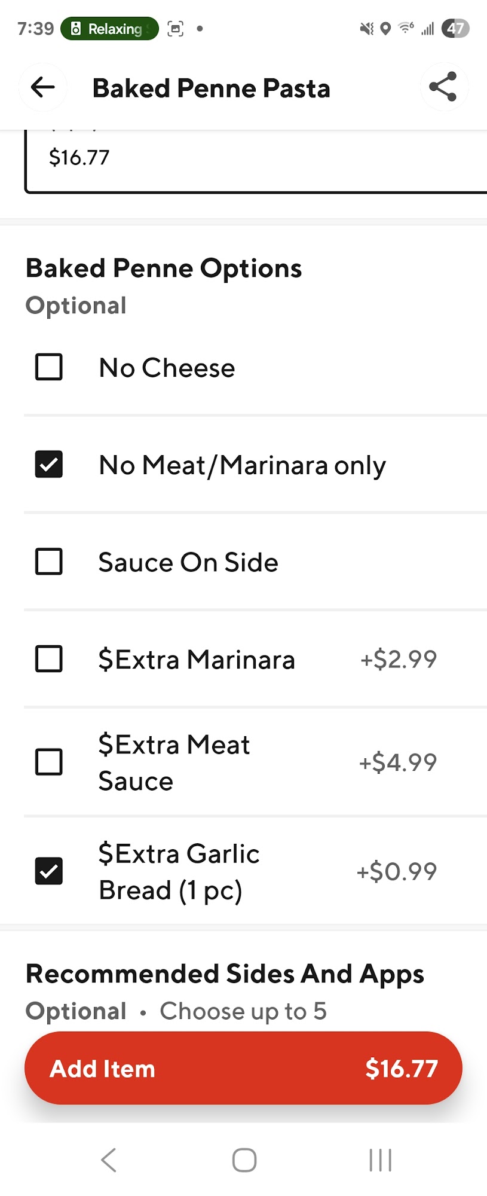Tap the battery level indicator
Viewport: 487px width, 1196px height.
pyautogui.click(x=455, y=29)
